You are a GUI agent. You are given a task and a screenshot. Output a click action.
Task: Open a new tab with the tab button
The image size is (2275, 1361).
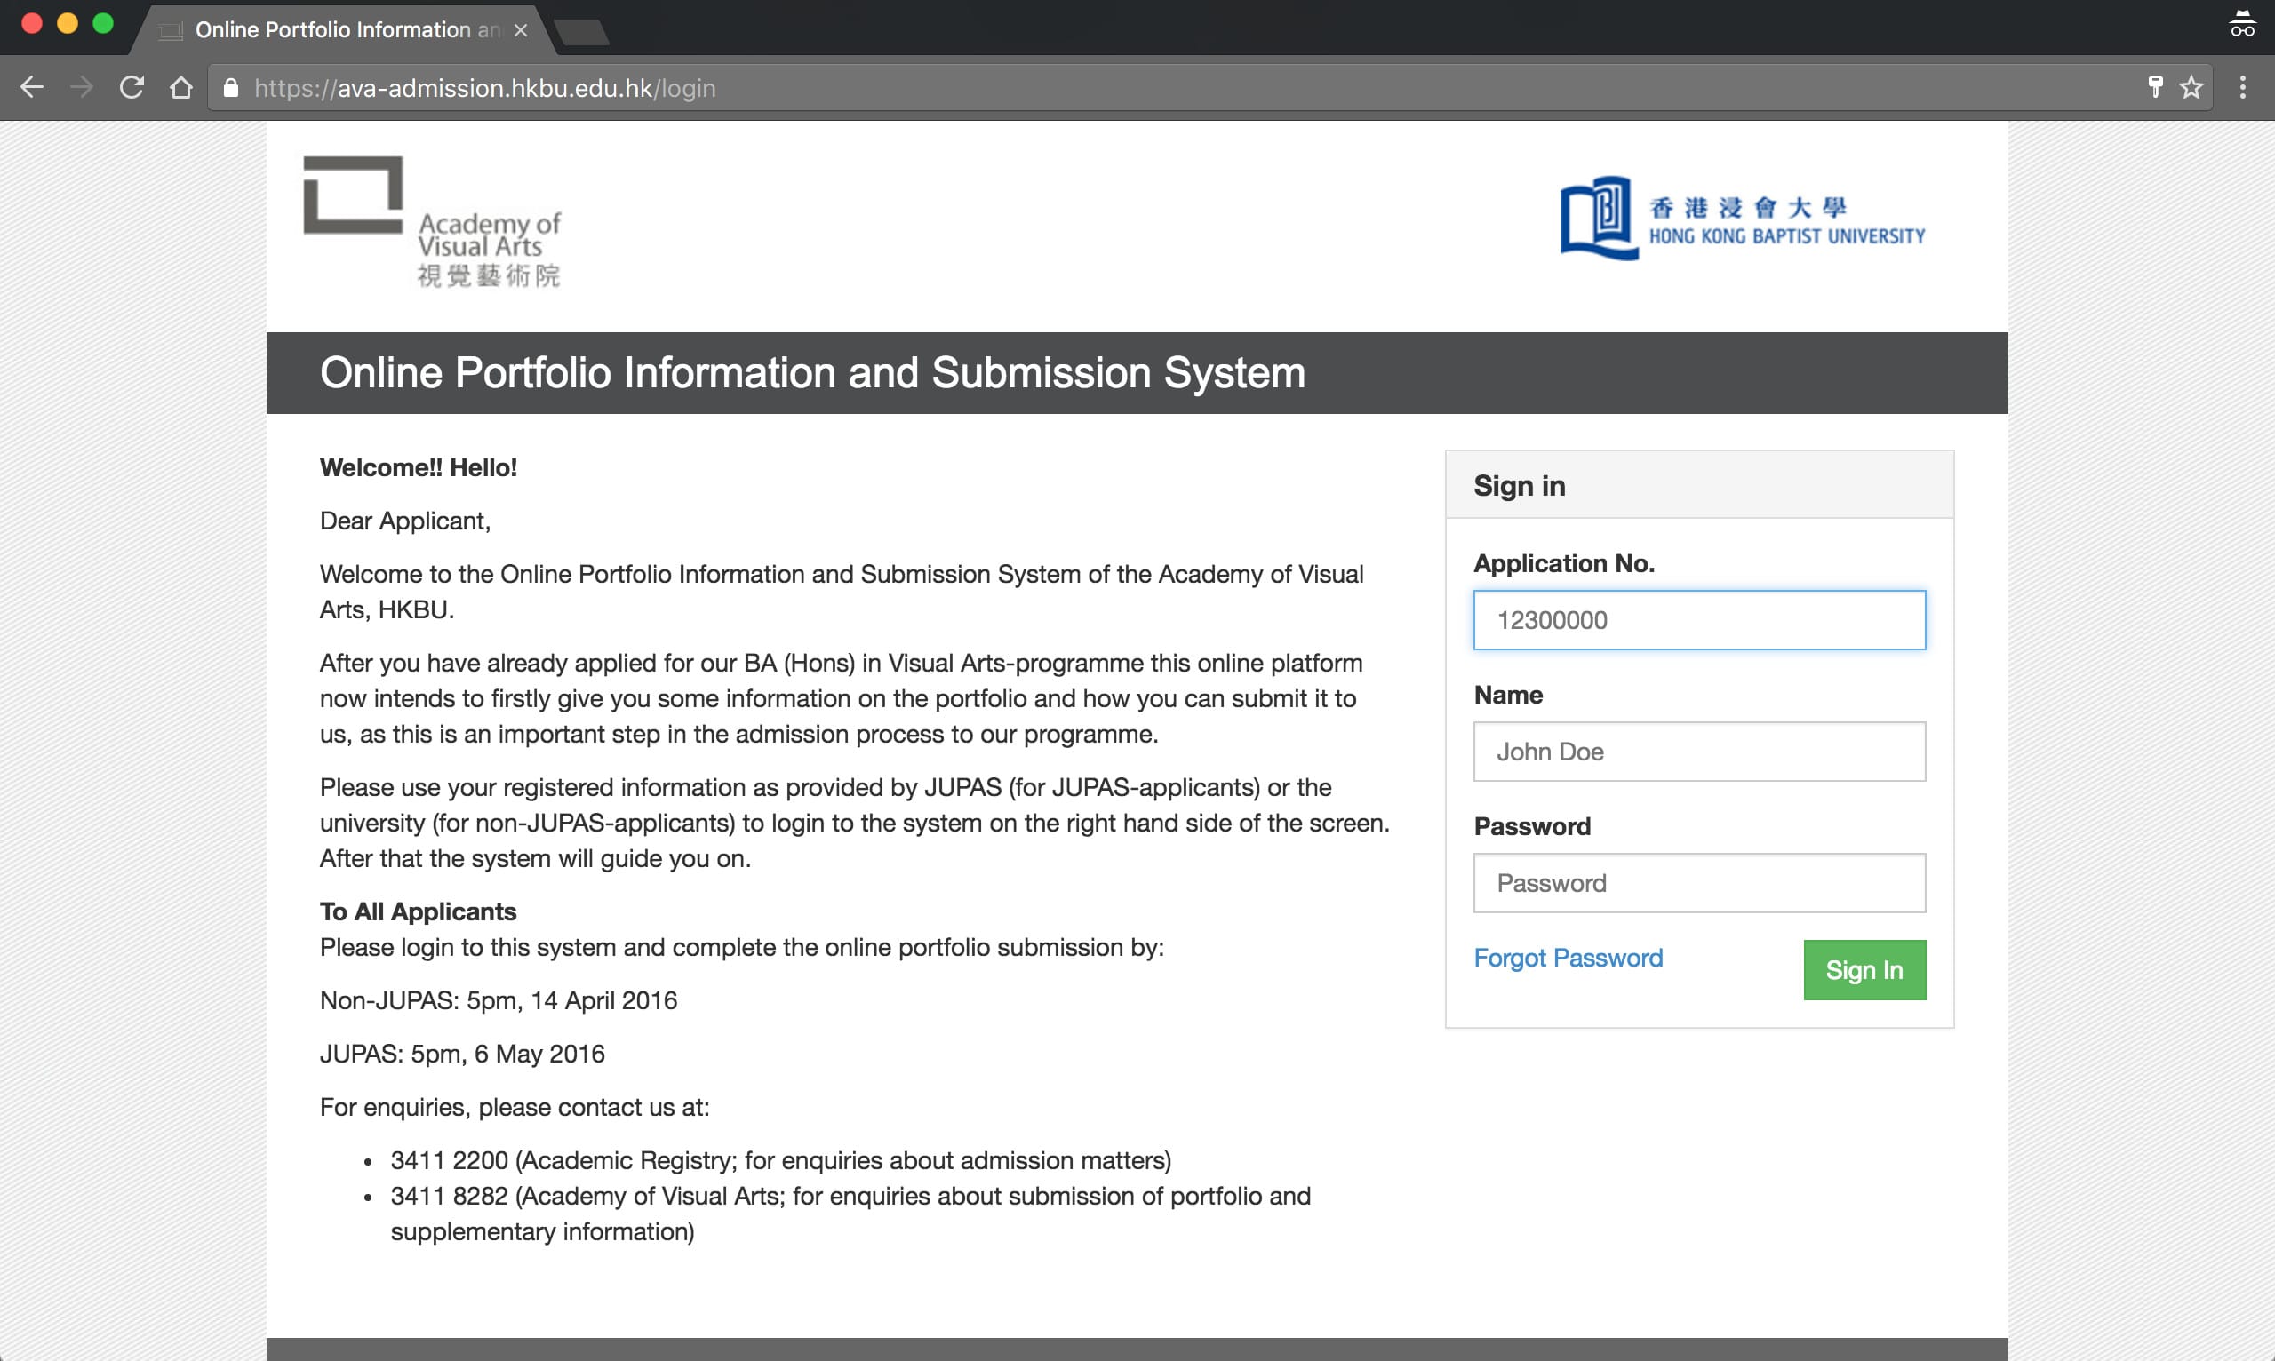[x=581, y=32]
